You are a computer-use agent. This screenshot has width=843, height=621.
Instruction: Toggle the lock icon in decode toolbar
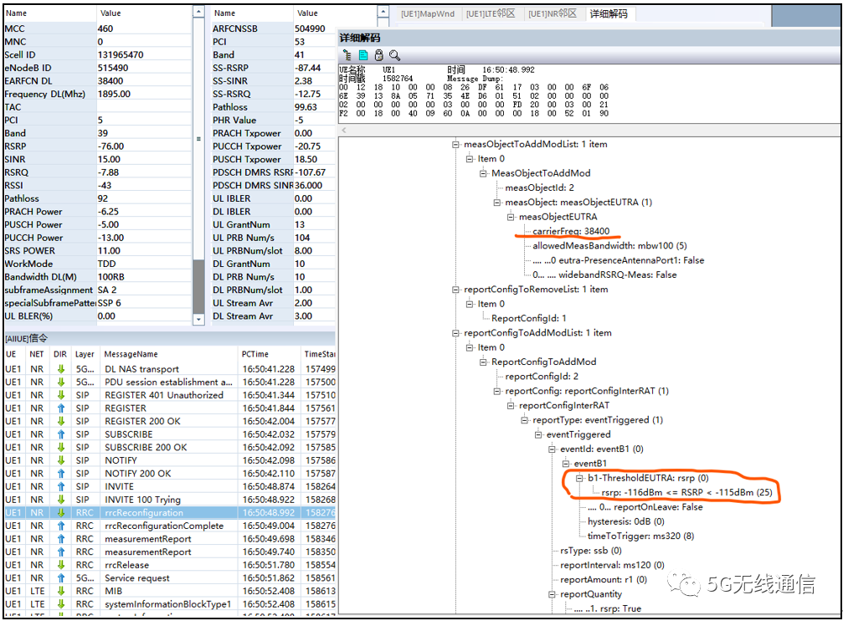tap(378, 55)
